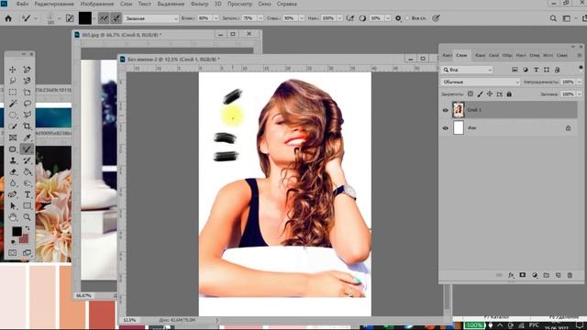Select the Hand tool
This screenshot has width=587, height=330.
[13, 217]
